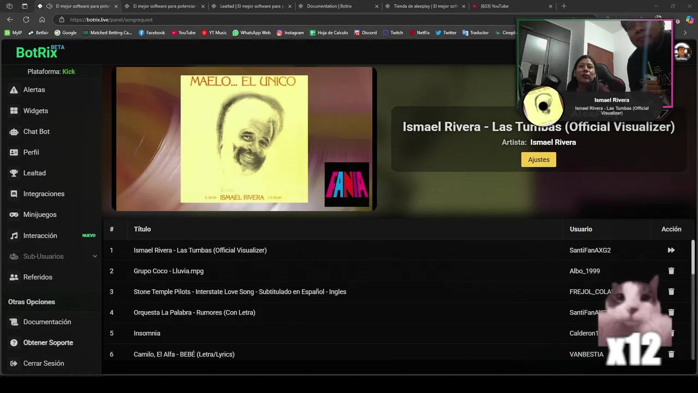
Task: Click Cerrar Sesión to log out
Action: coord(44,363)
